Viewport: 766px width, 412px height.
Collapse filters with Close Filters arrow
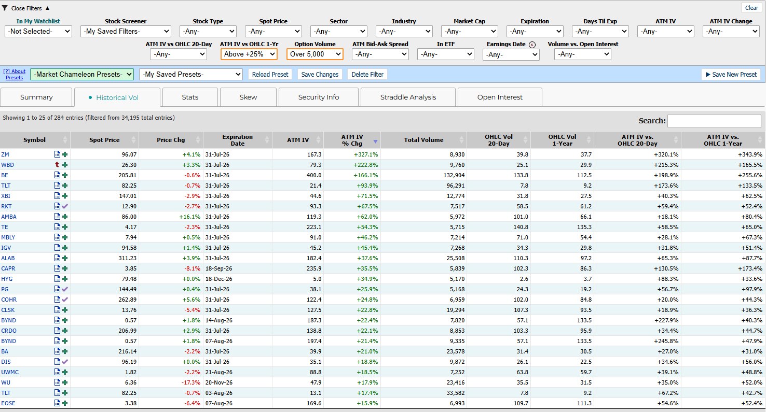pyautogui.click(x=48, y=8)
